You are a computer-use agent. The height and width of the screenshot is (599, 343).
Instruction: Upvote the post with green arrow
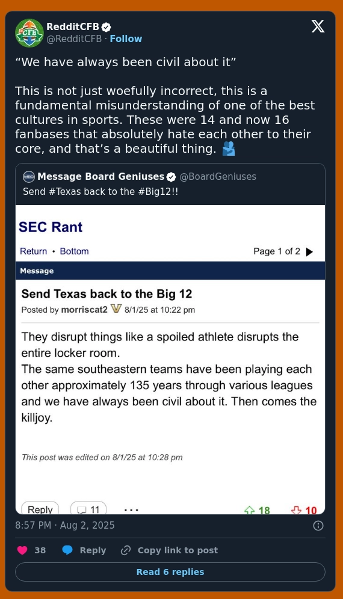(x=257, y=511)
